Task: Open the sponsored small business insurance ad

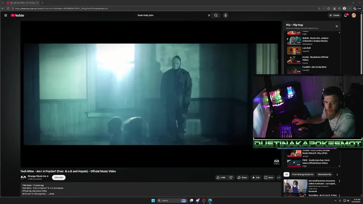Action: [311, 186]
